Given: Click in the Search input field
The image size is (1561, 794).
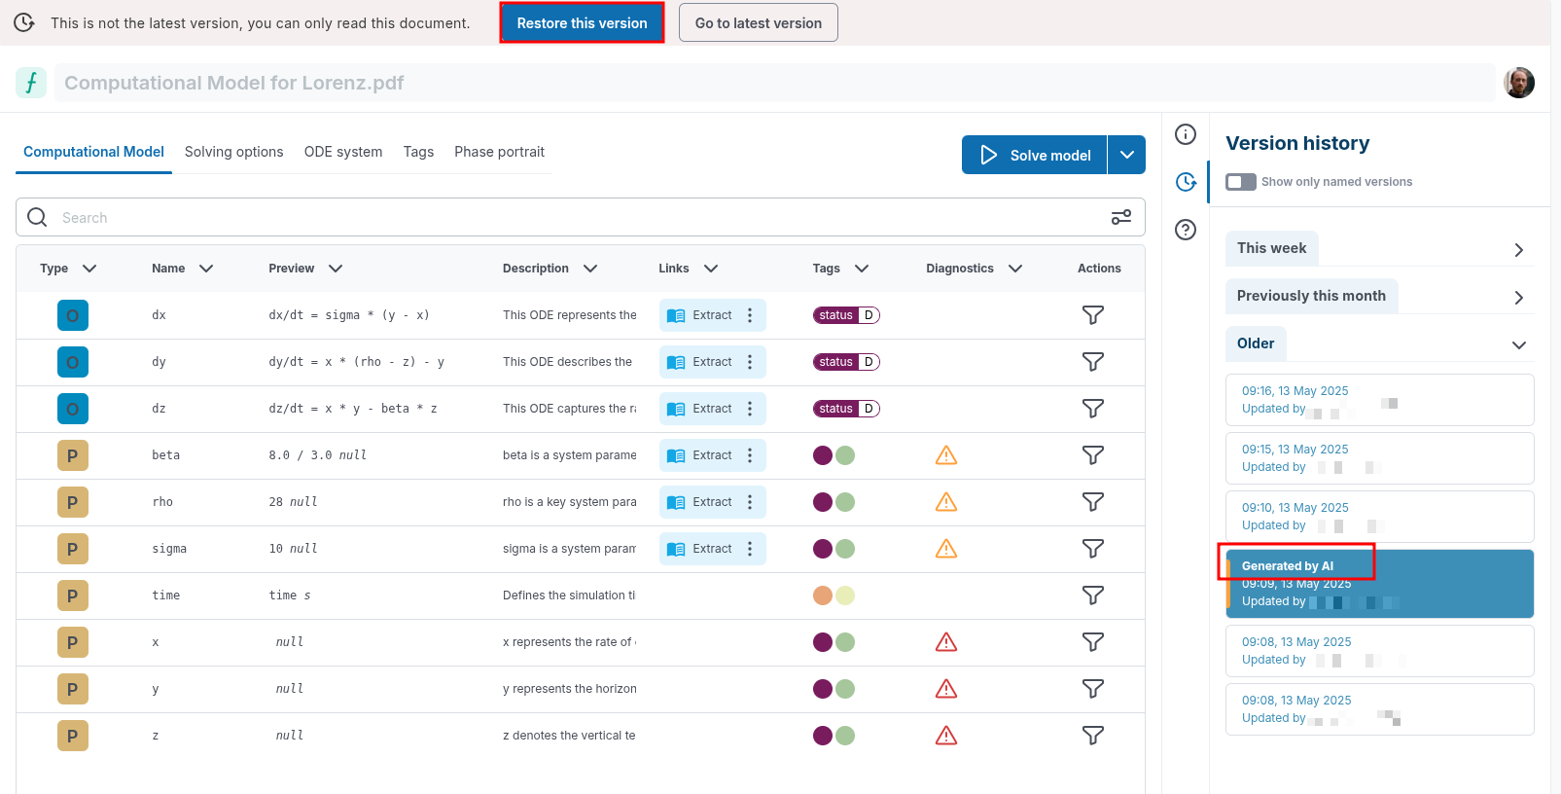Looking at the screenshot, I should pyautogui.click(x=574, y=218).
